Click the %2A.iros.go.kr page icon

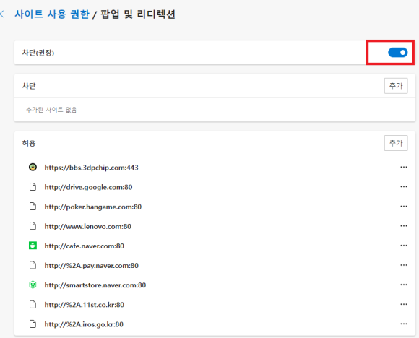coord(33,324)
